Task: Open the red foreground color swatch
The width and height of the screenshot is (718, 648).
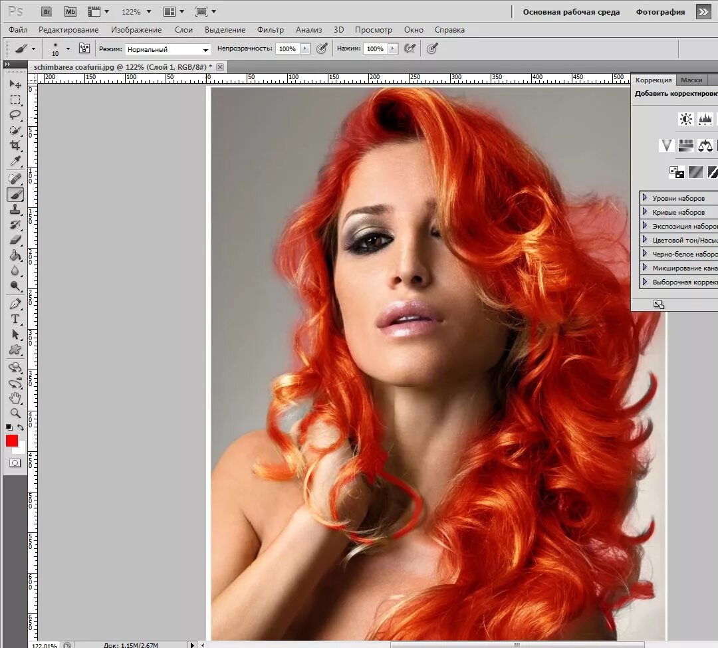Action: click(12, 441)
